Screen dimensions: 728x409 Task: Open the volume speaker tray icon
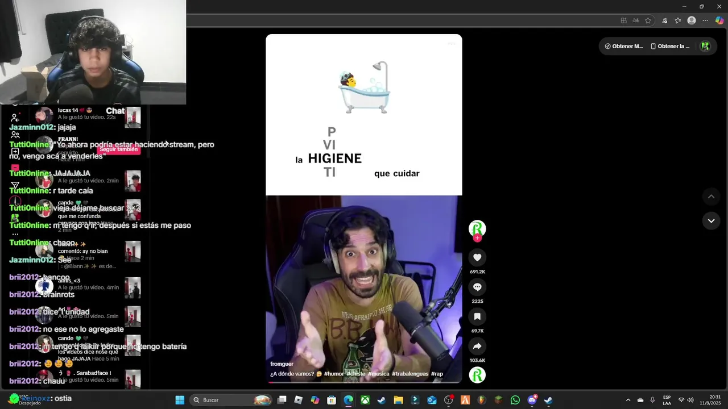pos(691,400)
